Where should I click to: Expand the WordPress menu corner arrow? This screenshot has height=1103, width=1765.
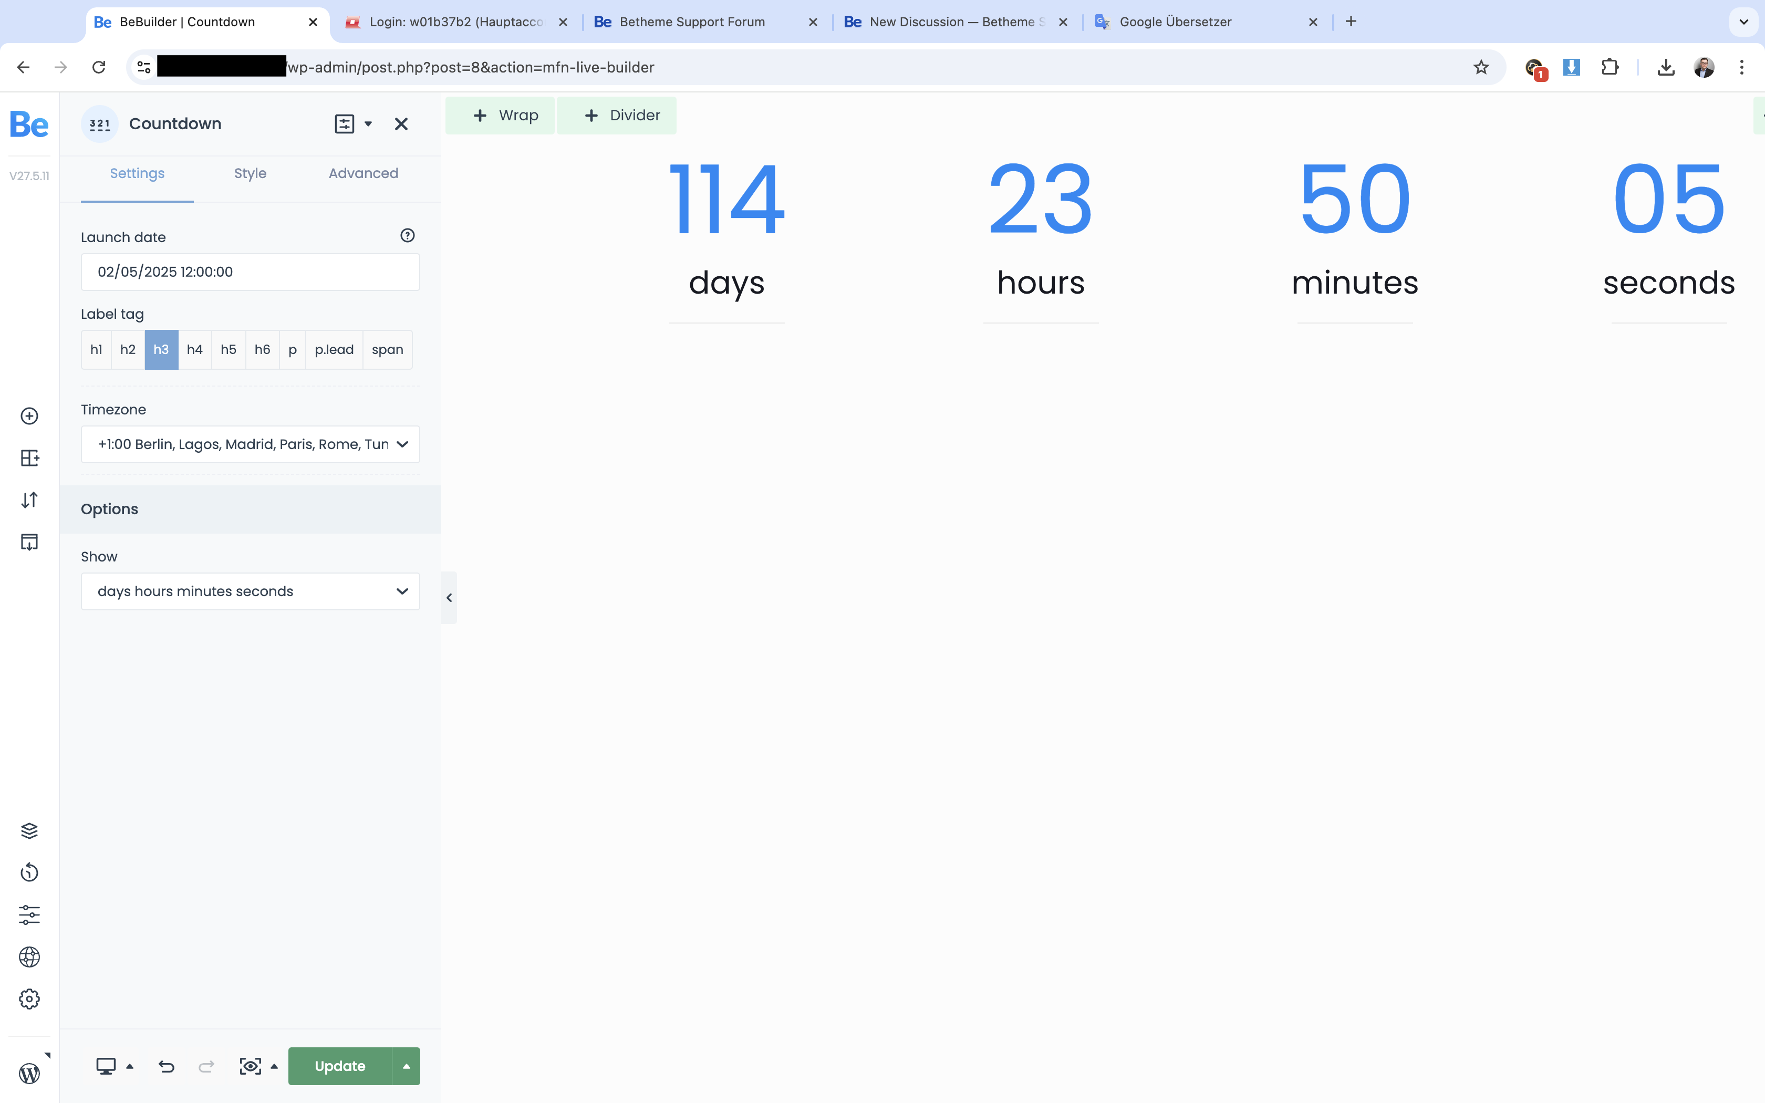pos(47,1055)
